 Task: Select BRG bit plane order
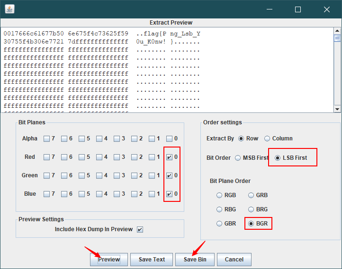(251, 209)
